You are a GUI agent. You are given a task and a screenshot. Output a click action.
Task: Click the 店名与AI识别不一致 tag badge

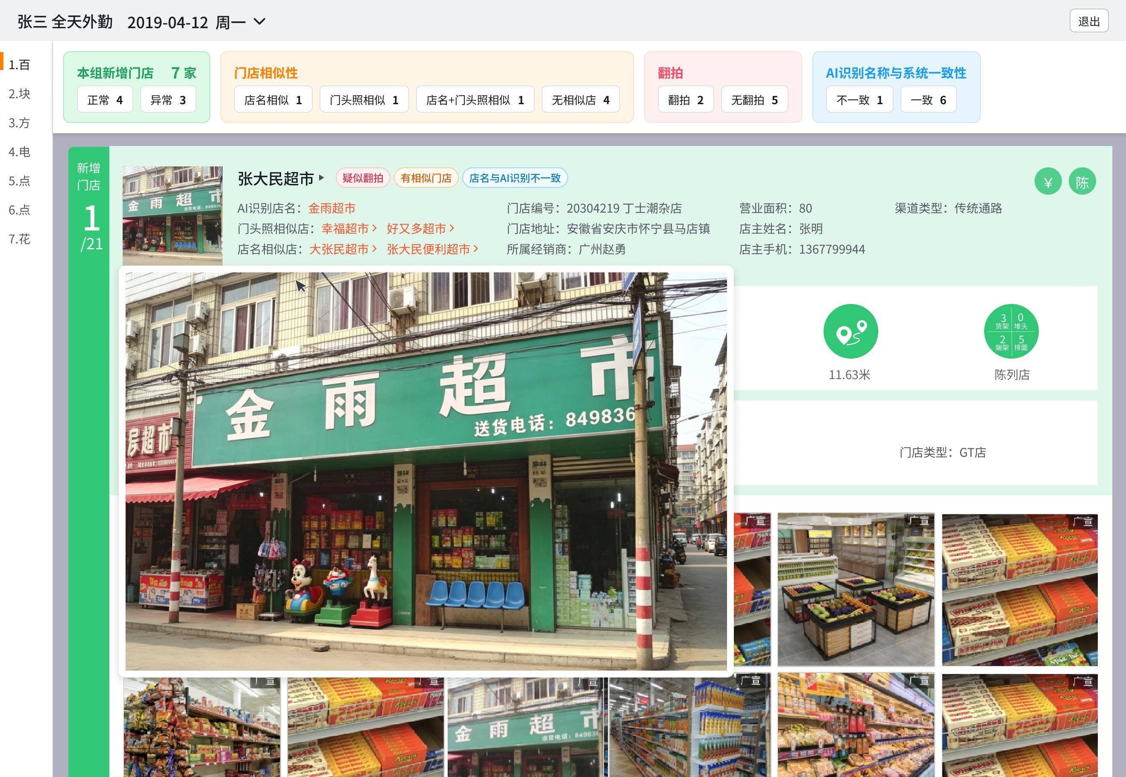click(x=515, y=178)
